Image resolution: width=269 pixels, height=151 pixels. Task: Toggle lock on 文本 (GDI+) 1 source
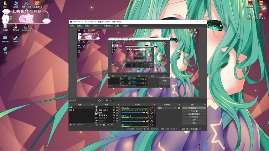(117, 110)
